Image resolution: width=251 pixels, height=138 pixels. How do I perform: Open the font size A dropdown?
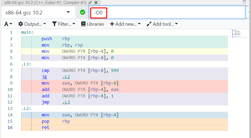(8, 24)
